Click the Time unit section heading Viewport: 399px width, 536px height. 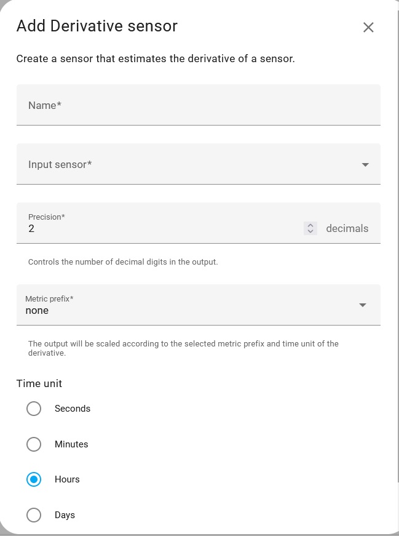[x=39, y=383]
